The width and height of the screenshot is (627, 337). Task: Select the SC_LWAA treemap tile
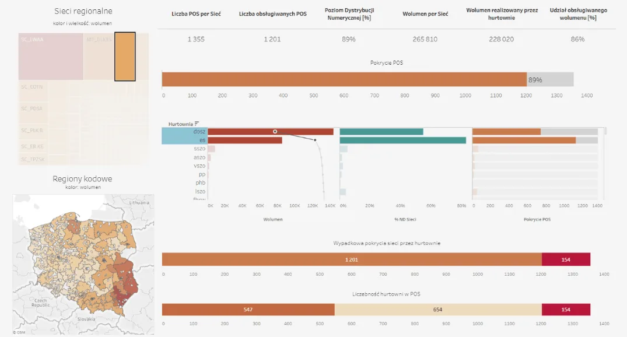pyautogui.click(x=51, y=57)
